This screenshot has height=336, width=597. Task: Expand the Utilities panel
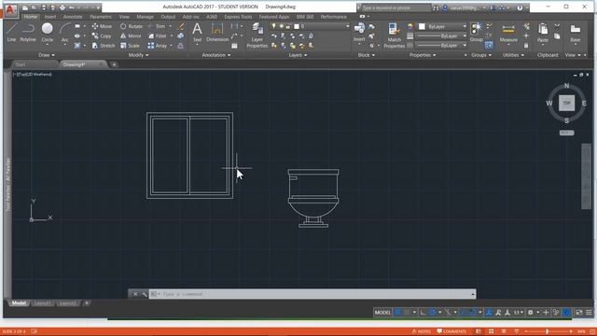tap(513, 55)
